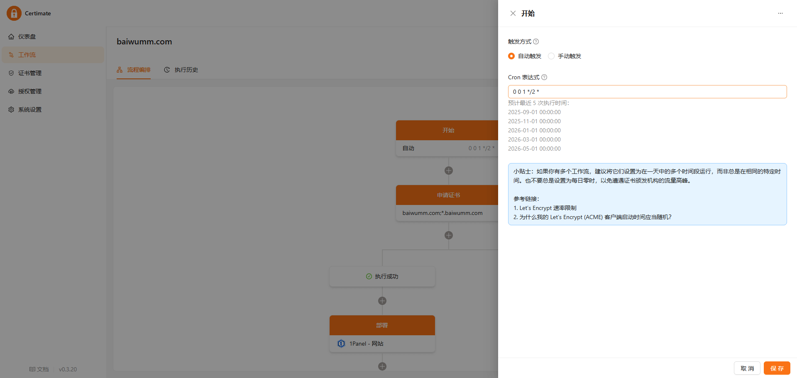Image resolution: width=797 pixels, height=378 pixels.
Task: Click the help icon beside Cron 表达式
Action: point(544,77)
